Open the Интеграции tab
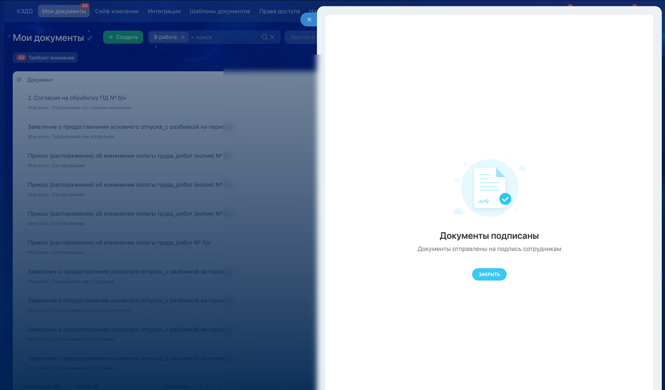Image resolution: width=665 pixels, height=390 pixels. pos(164,11)
